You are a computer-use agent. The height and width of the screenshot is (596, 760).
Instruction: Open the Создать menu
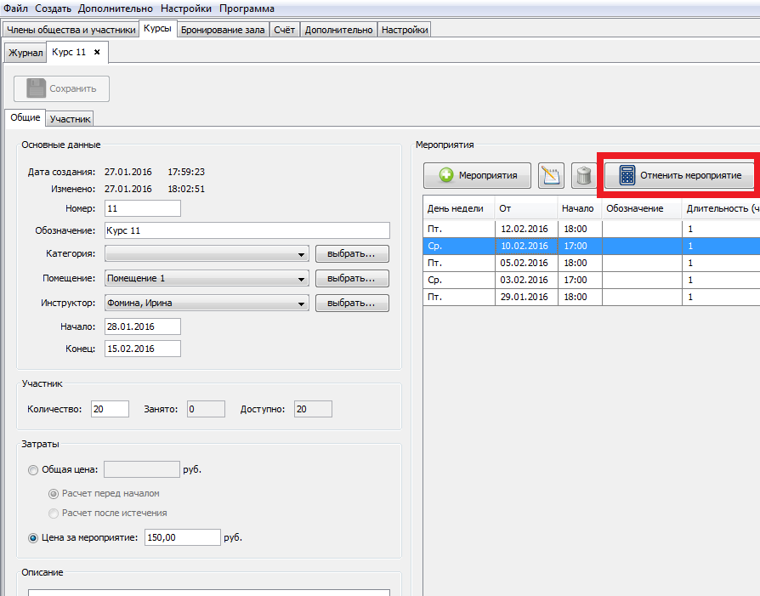53,9
